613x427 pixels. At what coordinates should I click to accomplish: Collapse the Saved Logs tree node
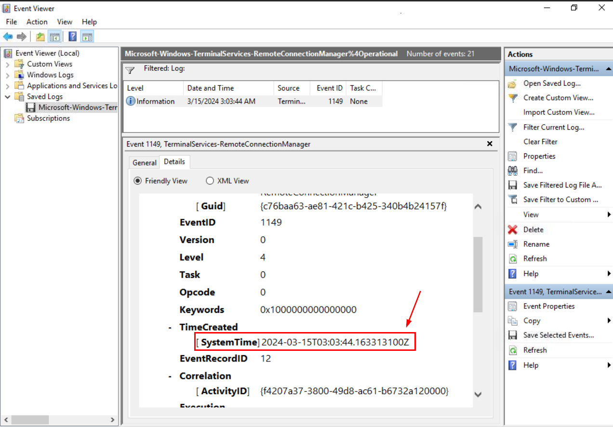tap(8, 97)
